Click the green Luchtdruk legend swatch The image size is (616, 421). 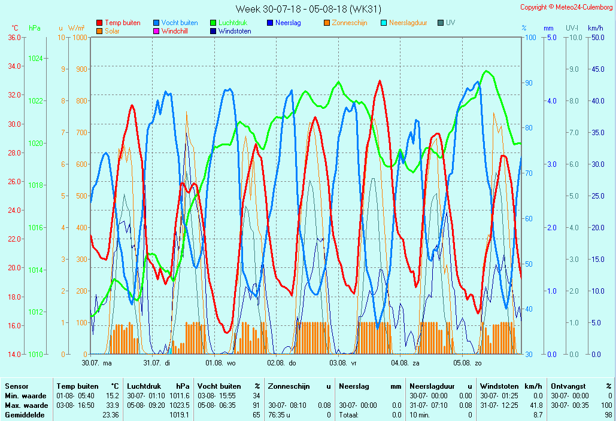(x=213, y=23)
